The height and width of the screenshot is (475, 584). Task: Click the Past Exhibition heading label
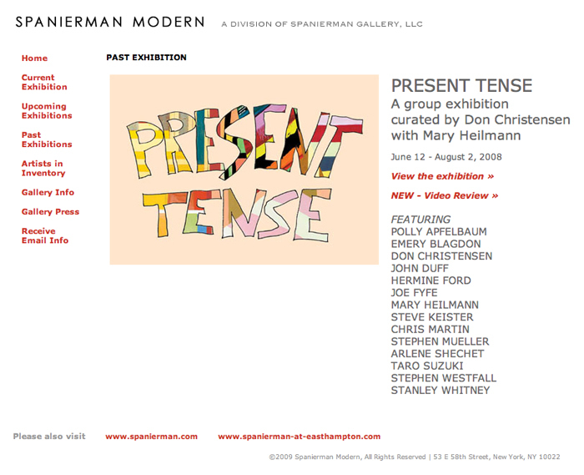[x=146, y=58]
